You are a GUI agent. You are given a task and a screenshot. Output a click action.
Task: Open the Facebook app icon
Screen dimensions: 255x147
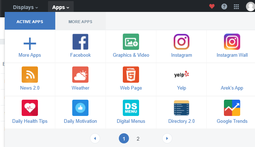80,42
